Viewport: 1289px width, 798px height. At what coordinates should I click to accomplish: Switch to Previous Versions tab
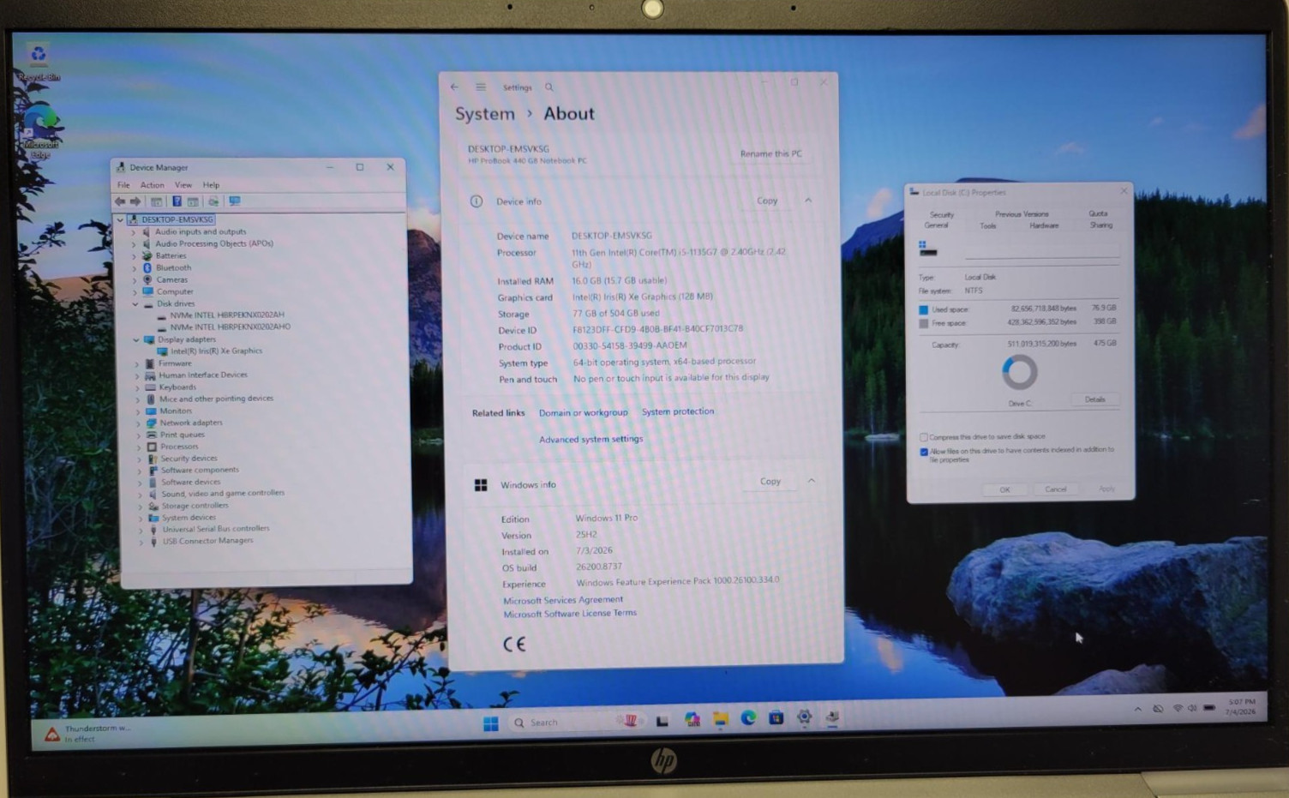[x=1022, y=214]
